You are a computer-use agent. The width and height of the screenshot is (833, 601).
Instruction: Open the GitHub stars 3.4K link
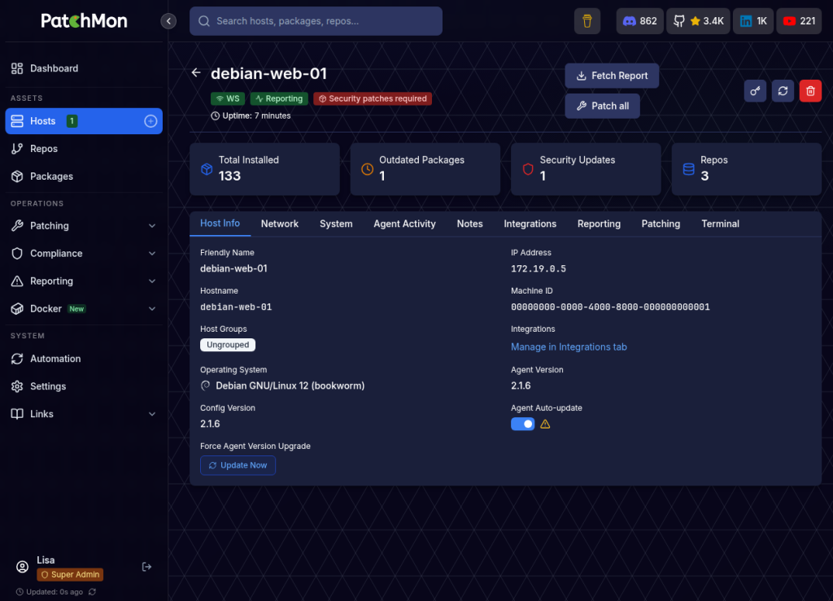(x=698, y=21)
